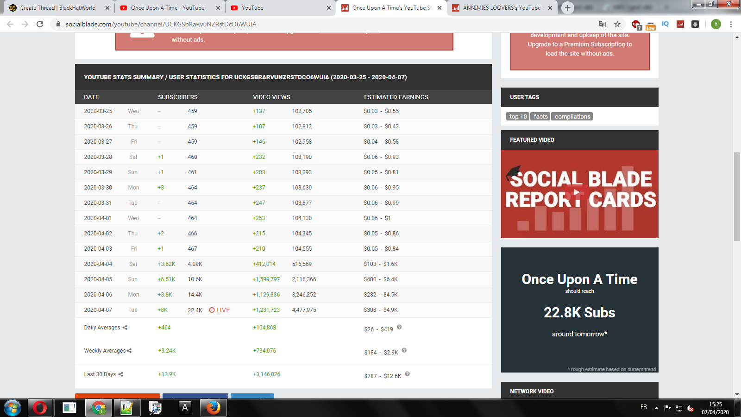Open the Premium Subscription link
The width and height of the screenshot is (741, 417).
tap(595, 44)
